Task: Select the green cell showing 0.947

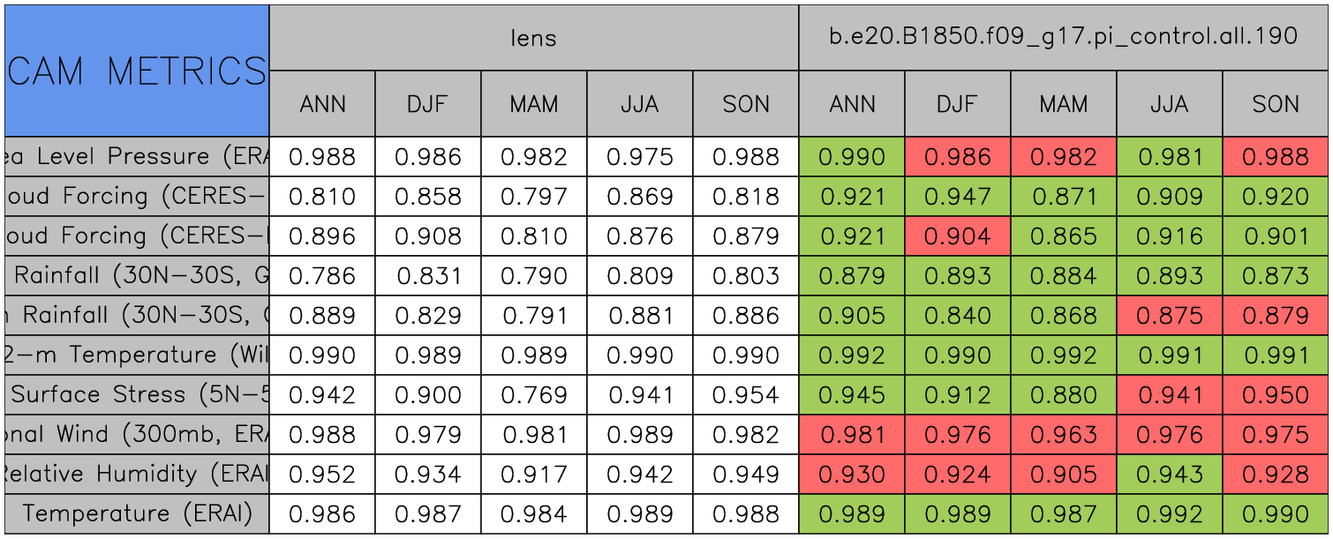Action: pyautogui.click(x=957, y=197)
